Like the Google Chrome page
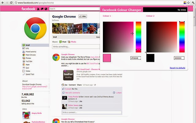Screen dimensions: 196x123 83,16
